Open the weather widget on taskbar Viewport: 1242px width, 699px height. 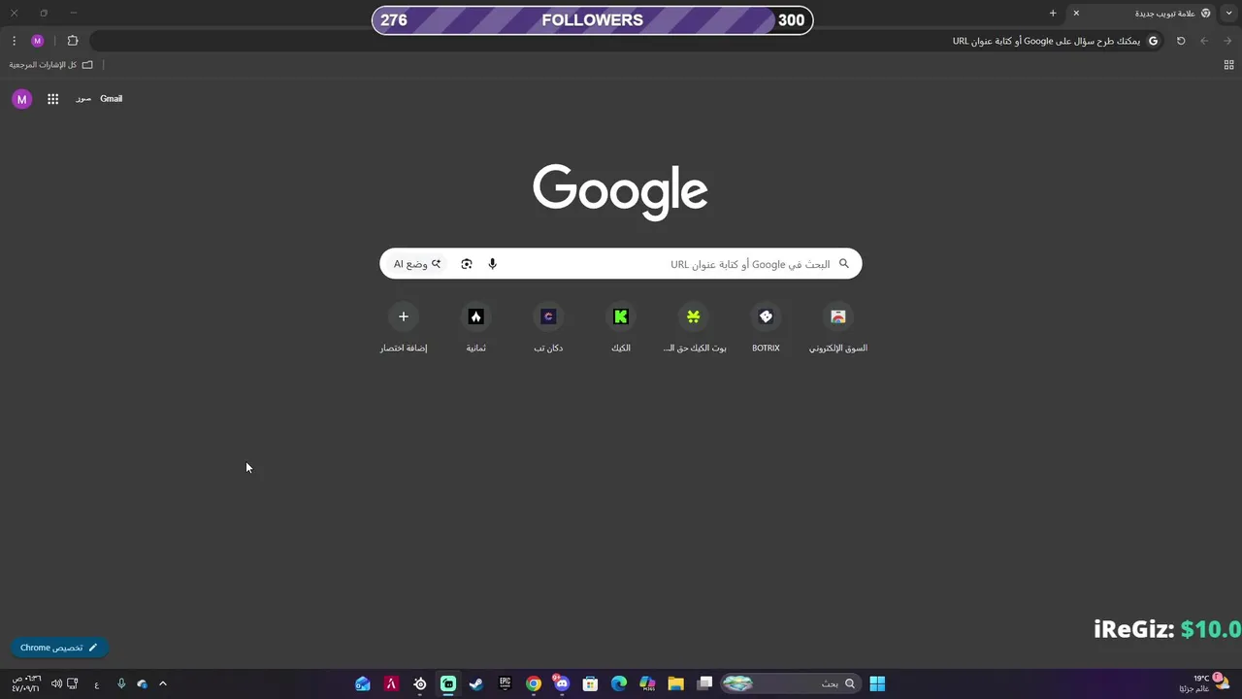coord(1205,683)
